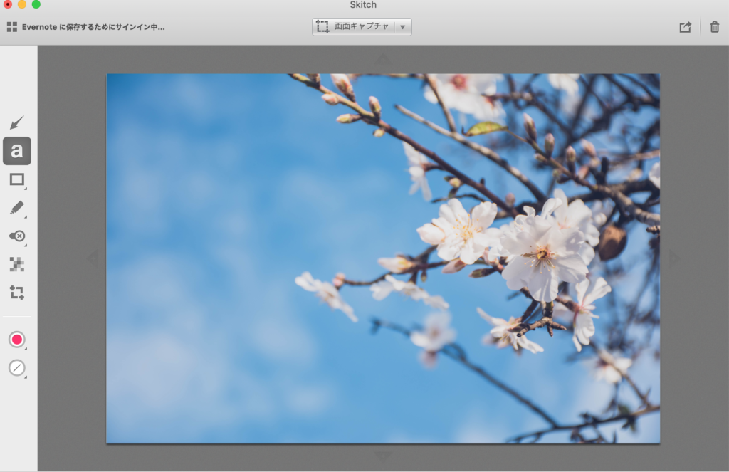The image size is (729, 472).
Task: Select the Stamp tool
Action: 17,236
